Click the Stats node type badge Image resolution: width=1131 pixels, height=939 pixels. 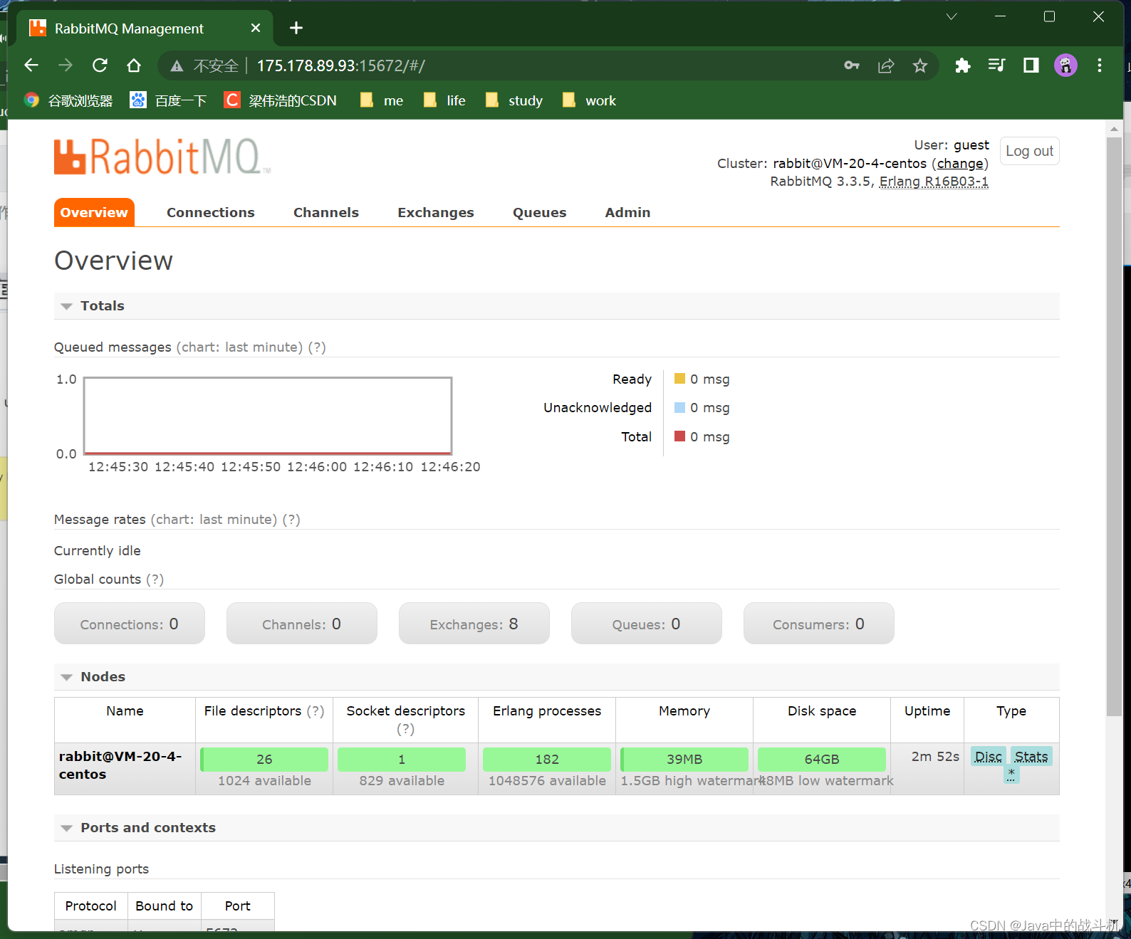[1031, 756]
